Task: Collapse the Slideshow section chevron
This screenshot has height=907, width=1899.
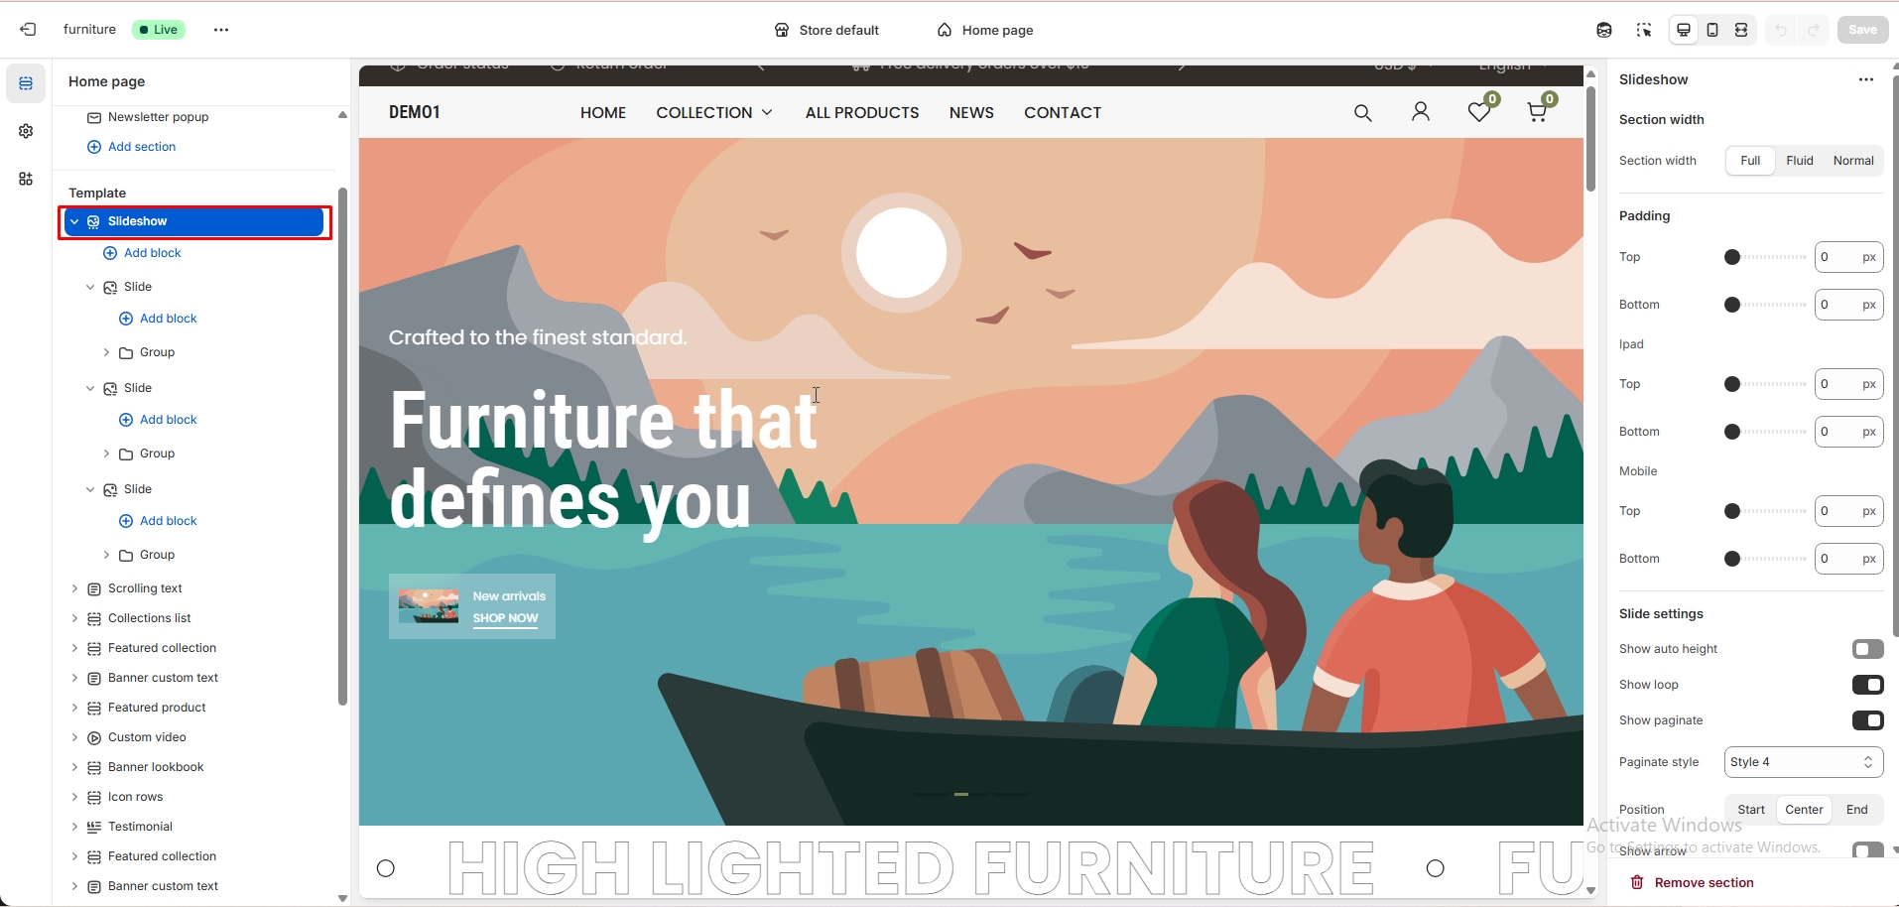Action: (x=74, y=221)
